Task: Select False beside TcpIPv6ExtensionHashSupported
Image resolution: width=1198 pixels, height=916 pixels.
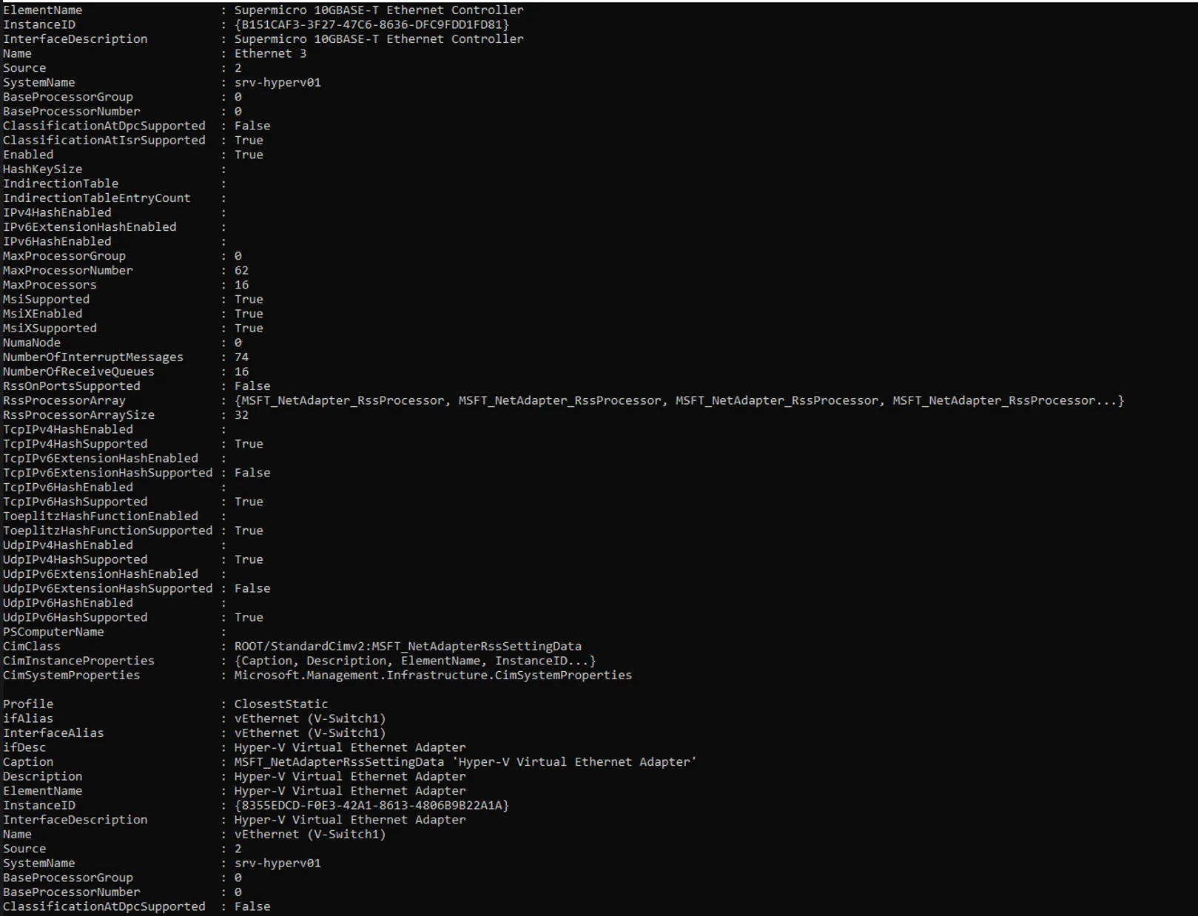Action: point(252,472)
